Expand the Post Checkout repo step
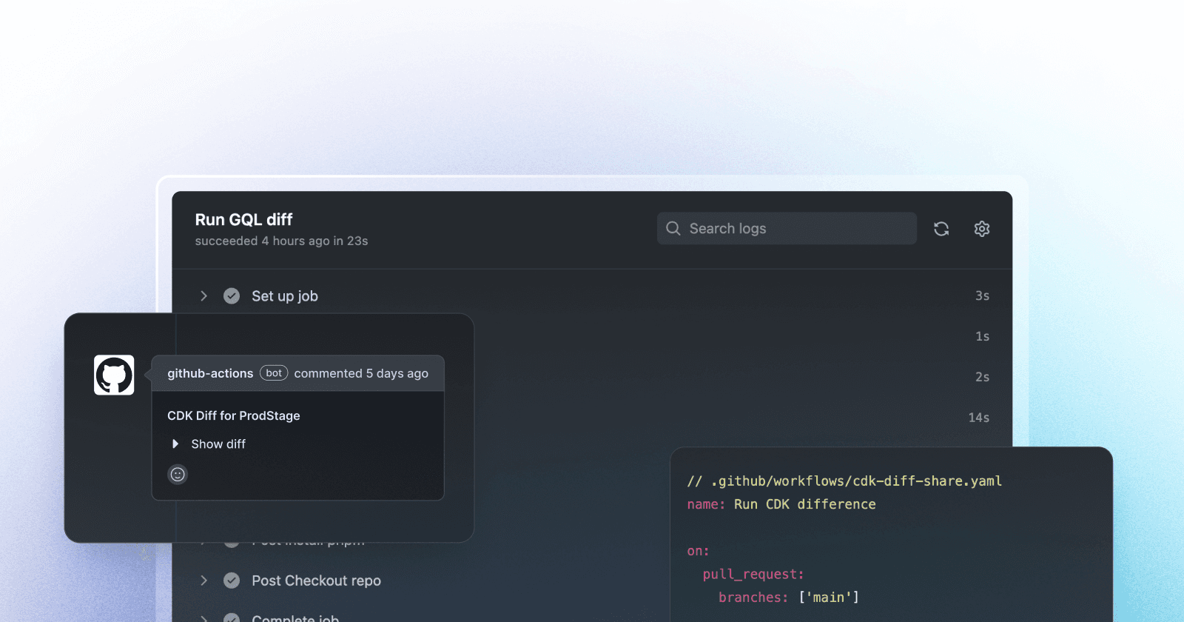This screenshot has height=622, width=1184. tap(204, 581)
